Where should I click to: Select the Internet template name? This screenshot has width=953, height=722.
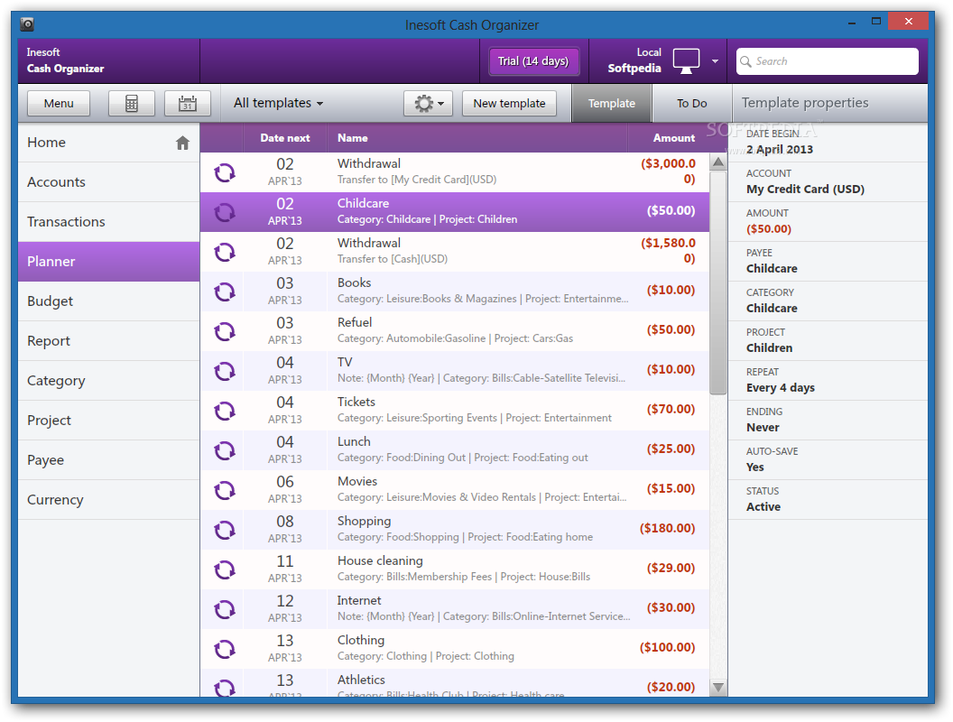[359, 600]
